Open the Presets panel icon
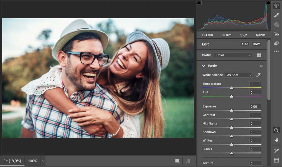 point(276,43)
